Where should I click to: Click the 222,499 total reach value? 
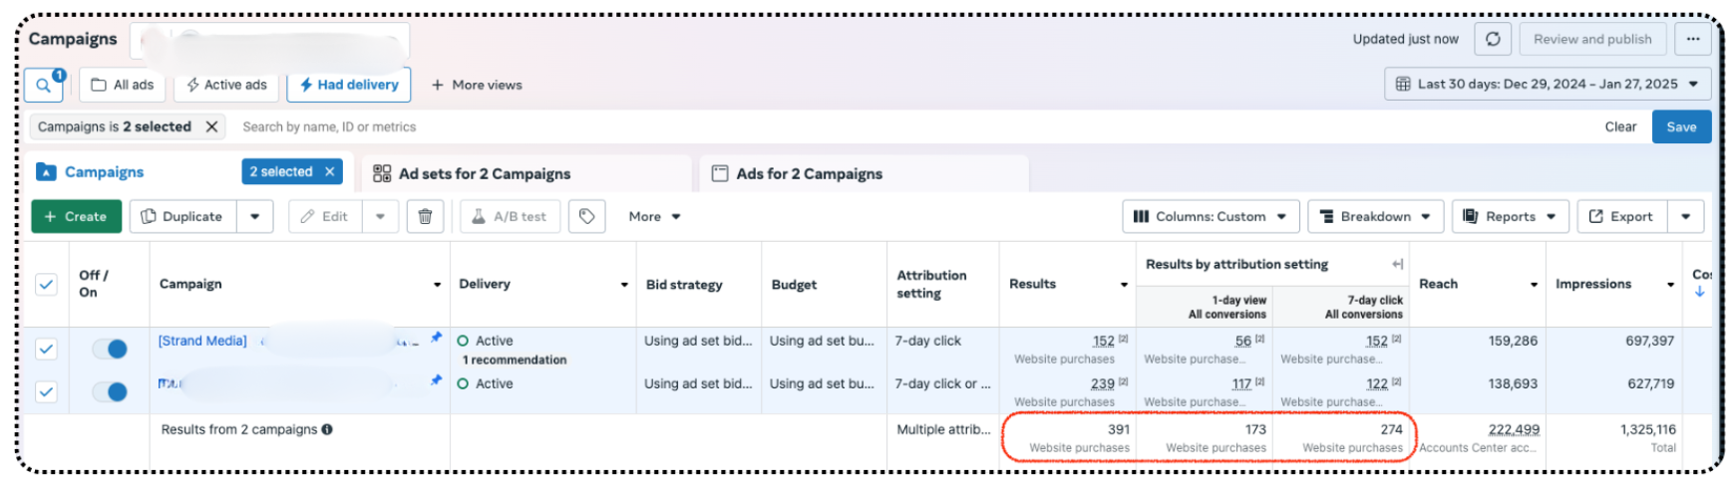[x=1514, y=429]
